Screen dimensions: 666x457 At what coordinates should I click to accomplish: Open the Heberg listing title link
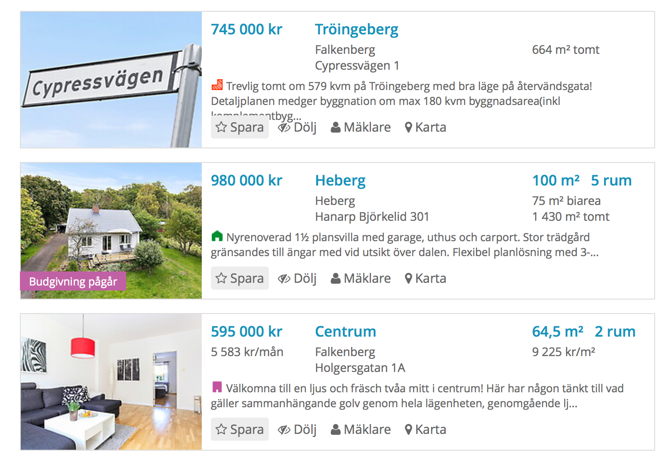click(x=340, y=181)
